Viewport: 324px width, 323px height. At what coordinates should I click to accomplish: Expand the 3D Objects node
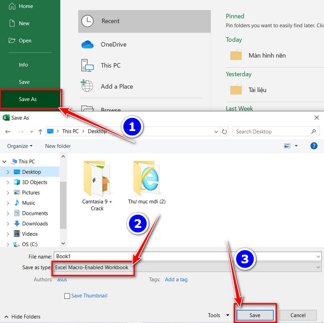pos(8,182)
